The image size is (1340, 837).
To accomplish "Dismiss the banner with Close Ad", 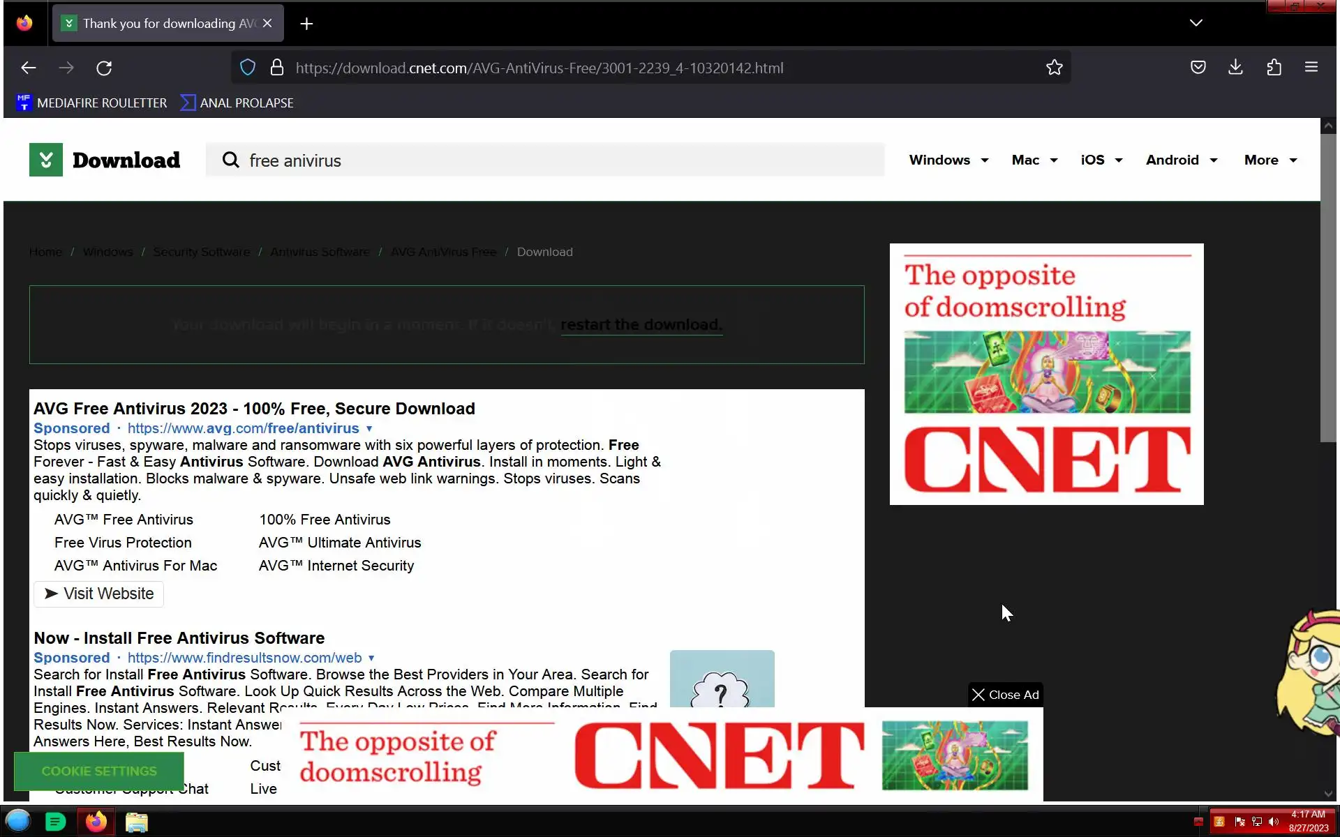I will tap(1005, 695).
